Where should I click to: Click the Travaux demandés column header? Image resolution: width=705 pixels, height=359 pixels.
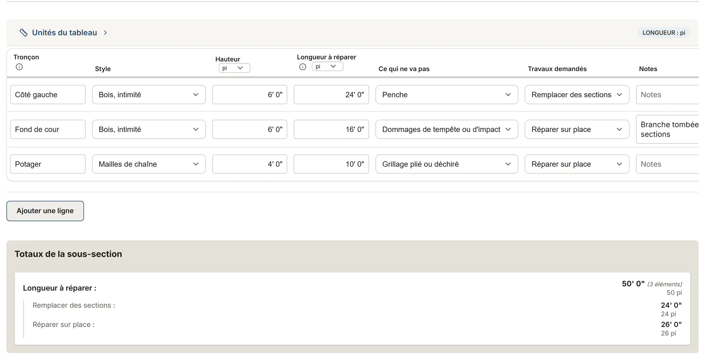click(x=557, y=69)
